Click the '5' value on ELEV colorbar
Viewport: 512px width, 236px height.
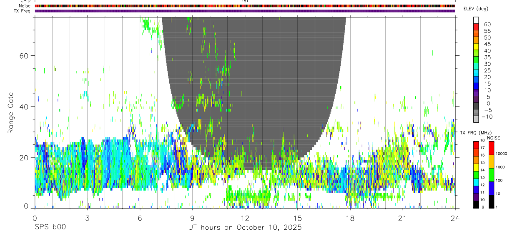[489, 97]
